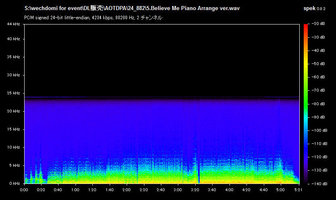Click the -100 dB scale label
Image resolution: width=336 pixels, height=200 pixels.
tap(319, 130)
